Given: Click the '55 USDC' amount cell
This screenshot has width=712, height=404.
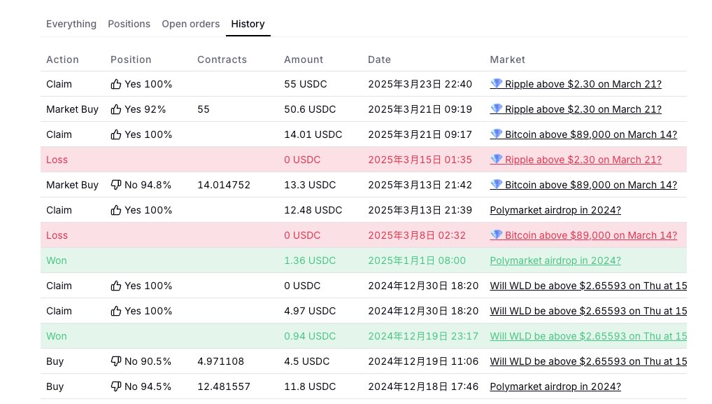Looking at the screenshot, I should pyautogui.click(x=306, y=84).
